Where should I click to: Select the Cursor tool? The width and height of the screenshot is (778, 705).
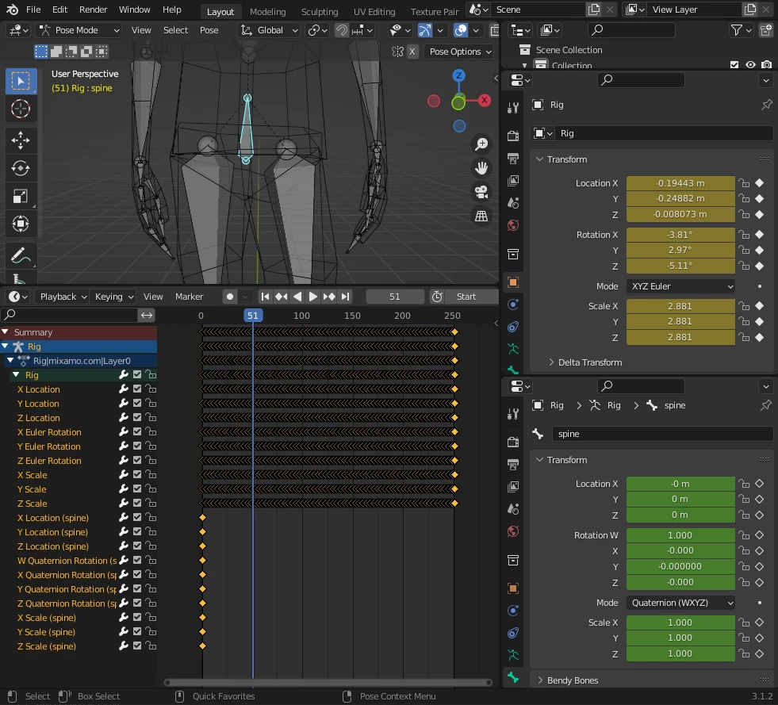pyautogui.click(x=21, y=109)
